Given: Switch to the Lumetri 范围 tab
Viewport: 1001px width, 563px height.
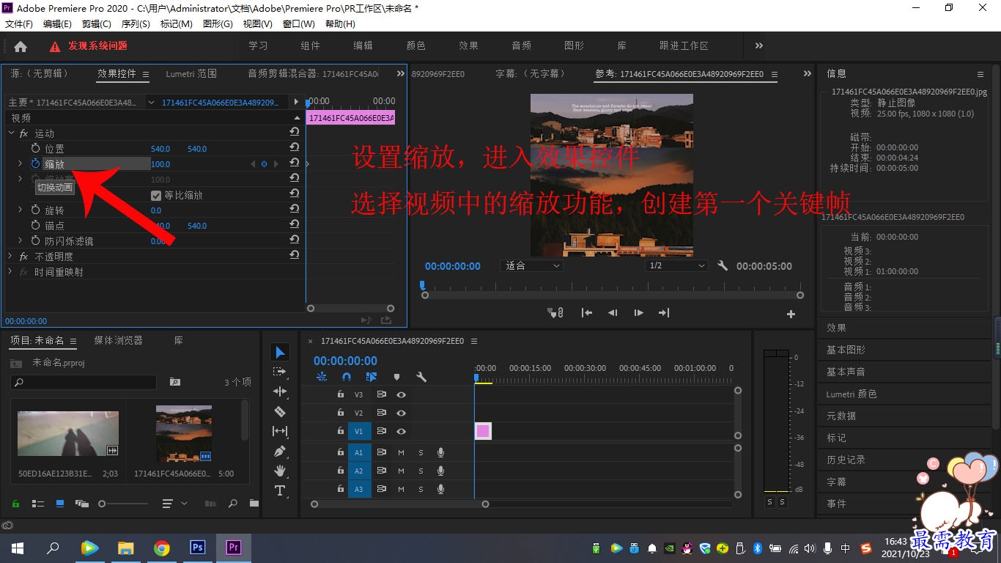Looking at the screenshot, I should (x=191, y=73).
